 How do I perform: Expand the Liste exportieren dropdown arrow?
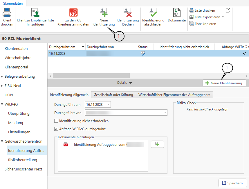coord(223,17)
